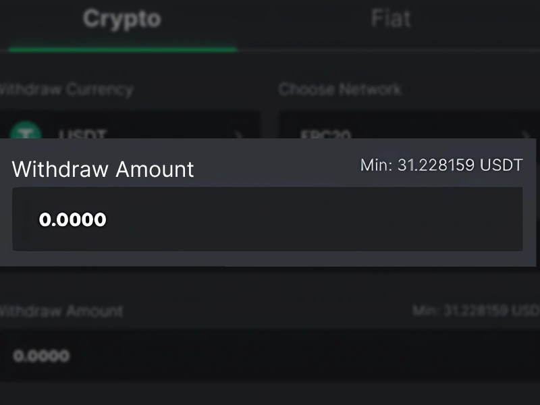Switch to the Fiat tab
Image resolution: width=540 pixels, height=405 pixels.
pyautogui.click(x=391, y=19)
